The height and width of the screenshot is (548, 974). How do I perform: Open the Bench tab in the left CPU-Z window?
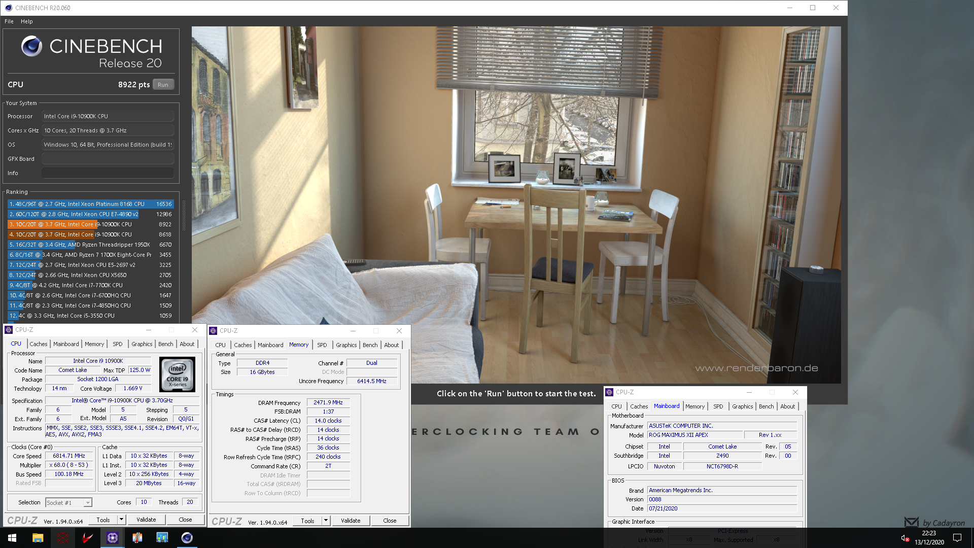click(166, 344)
